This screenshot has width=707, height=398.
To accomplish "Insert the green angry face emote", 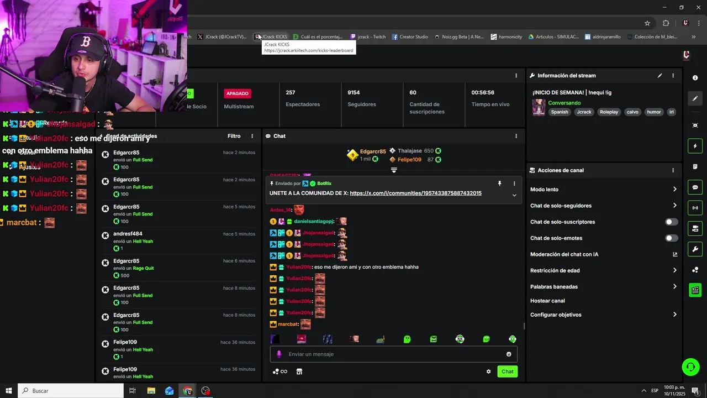I will tap(434, 339).
